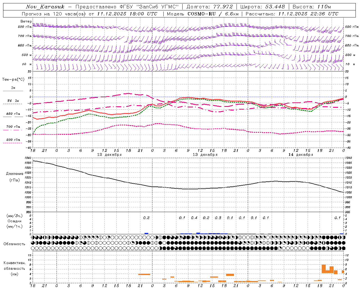Click the Td 2м legend entry
The image size is (360, 288).
pos(13,101)
